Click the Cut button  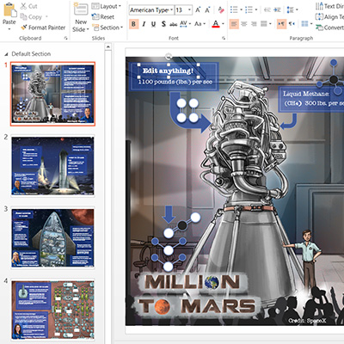pyautogui.click(x=29, y=6)
